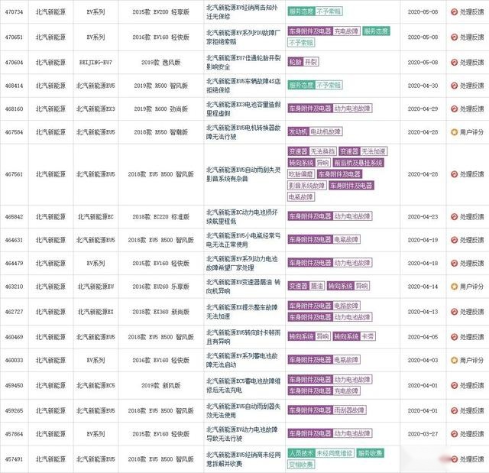Open complaint 北汽新能源EC5蓄电池故障维修后无法充电
489x473 pixels.
[x=243, y=385]
